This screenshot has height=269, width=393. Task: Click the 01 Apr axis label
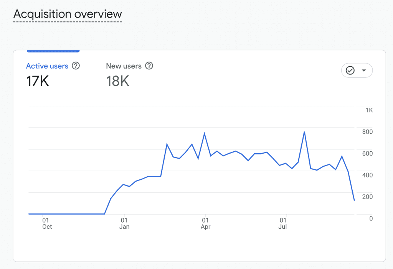click(206, 223)
